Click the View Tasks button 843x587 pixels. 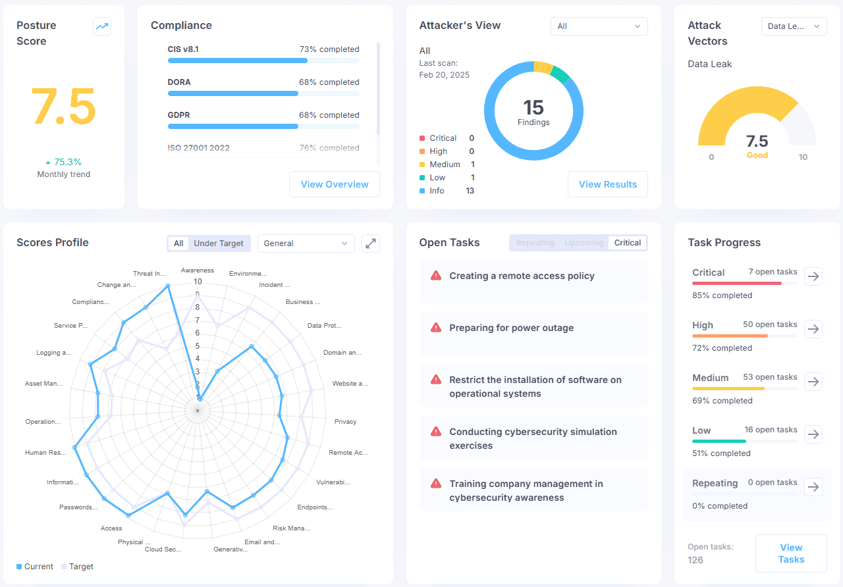(791, 553)
